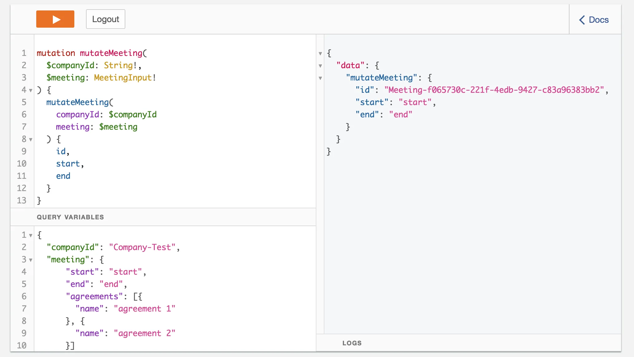Open the Query Variables pane header

tap(70, 217)
